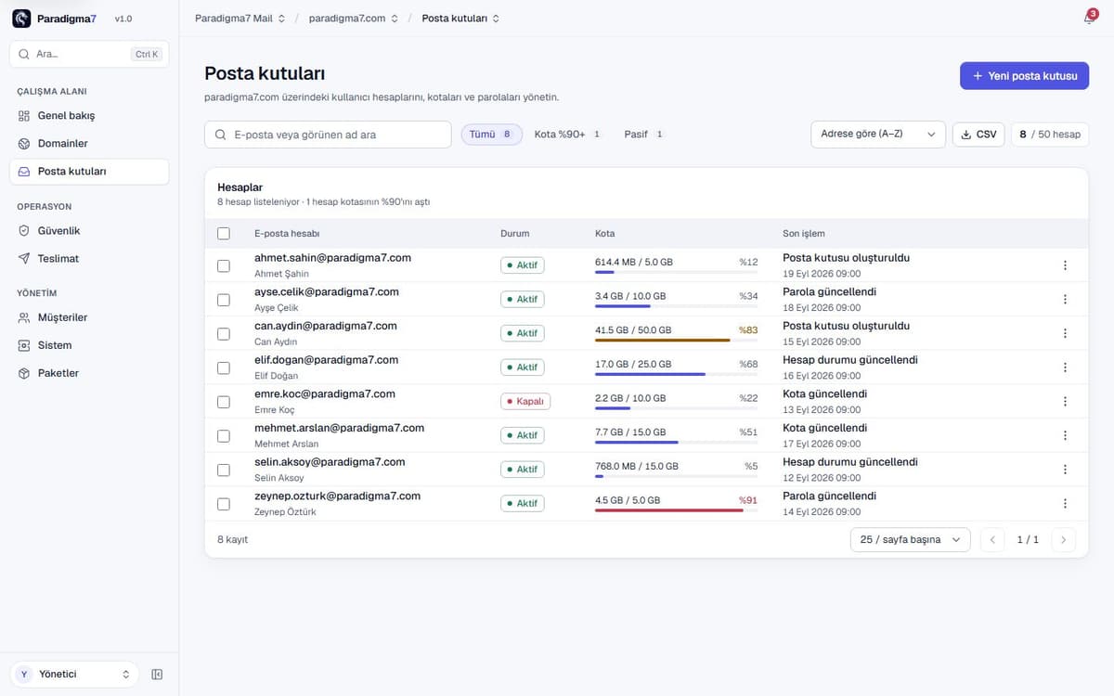Export accounts with the CSV button
1114x696 pixels.
coord(978,135)
